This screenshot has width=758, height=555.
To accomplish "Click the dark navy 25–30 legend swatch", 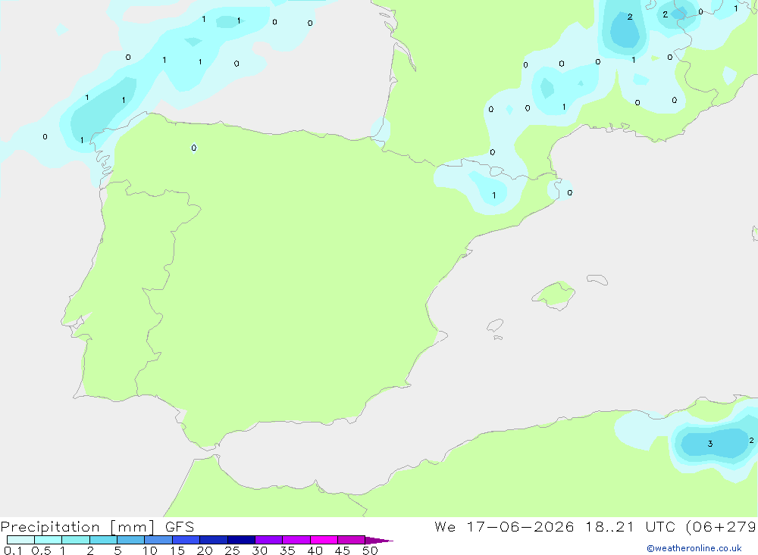I will [241, 540].
